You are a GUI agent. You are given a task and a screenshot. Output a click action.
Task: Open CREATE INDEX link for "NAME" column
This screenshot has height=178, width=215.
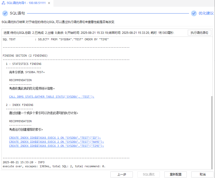click(x=56, y=142)
